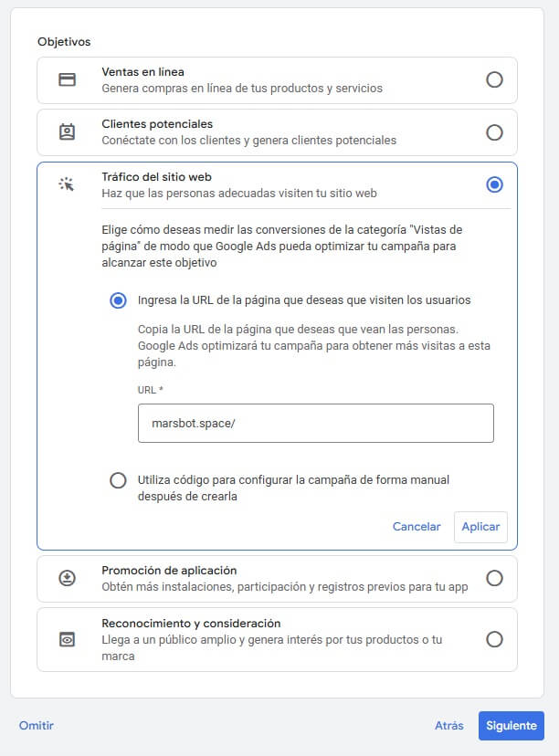Click the URL field containing marsbot.space/
Screen dimensions: 559x756
pos(315,424)
